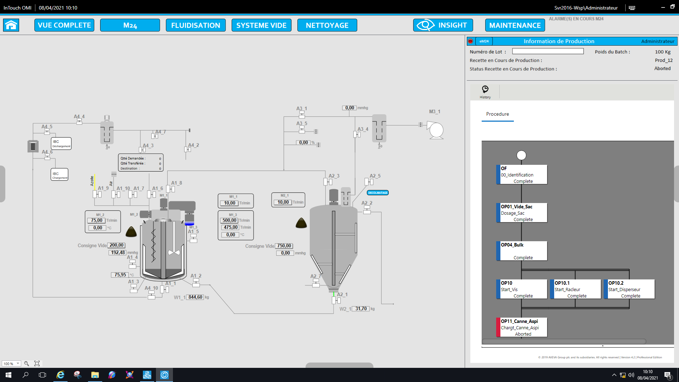
Task: Toggle valve A2_3
Action: (x=328, y=182)
